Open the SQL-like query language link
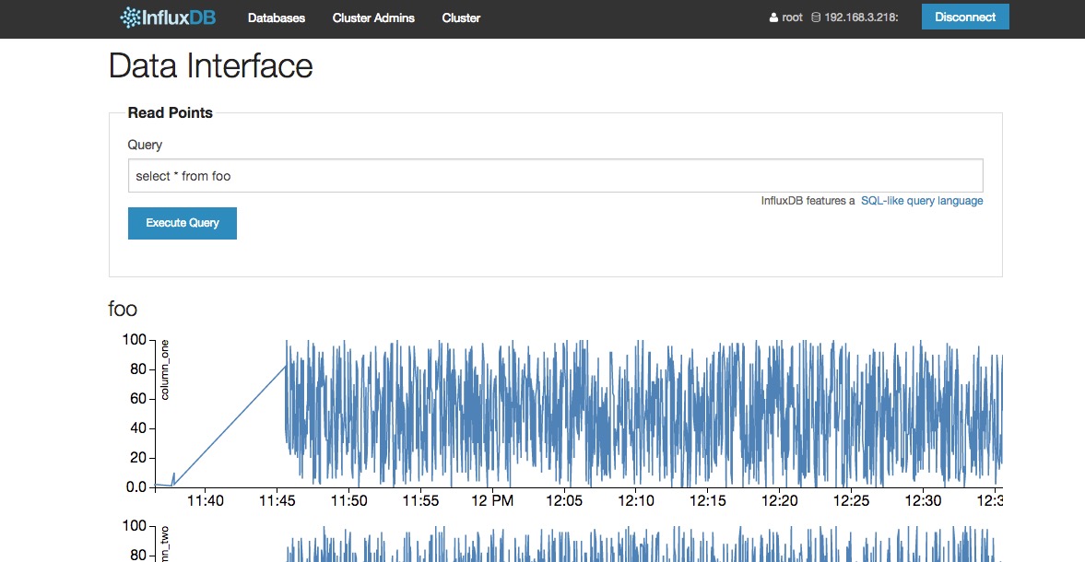The width and height of the screenshot is (1085, 562). tap(922, 201)
